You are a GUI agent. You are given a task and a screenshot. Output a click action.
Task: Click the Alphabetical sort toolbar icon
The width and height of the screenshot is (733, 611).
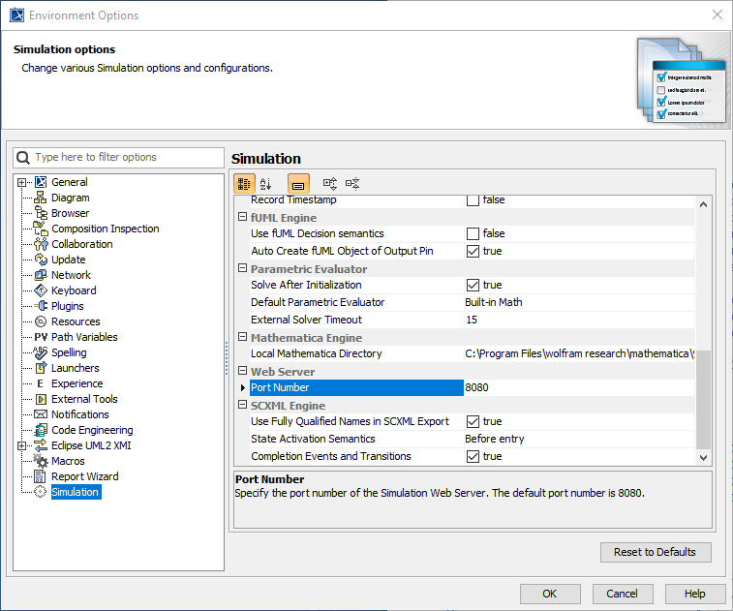265,184
